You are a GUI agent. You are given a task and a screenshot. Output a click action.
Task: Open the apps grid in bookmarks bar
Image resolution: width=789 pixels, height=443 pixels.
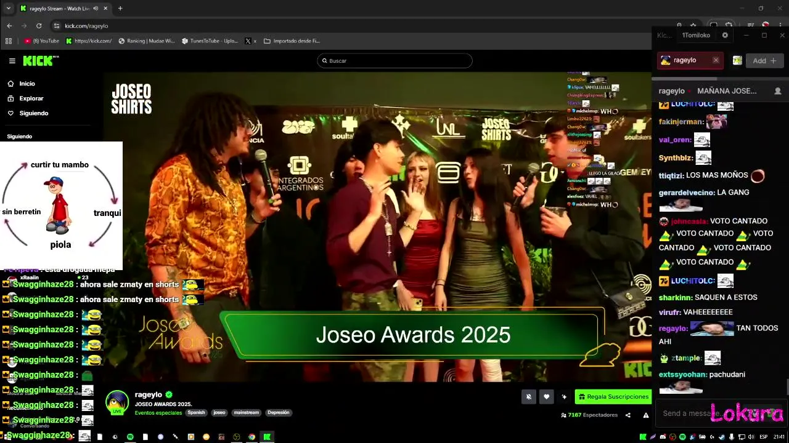coord(9,41)
